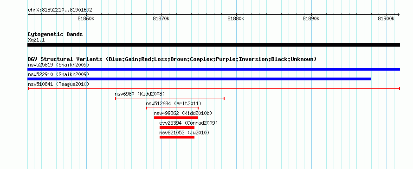Open the nsv525819 (Shaikh2009) label
This screenshot has width=413, height=169.
[58, 65]
